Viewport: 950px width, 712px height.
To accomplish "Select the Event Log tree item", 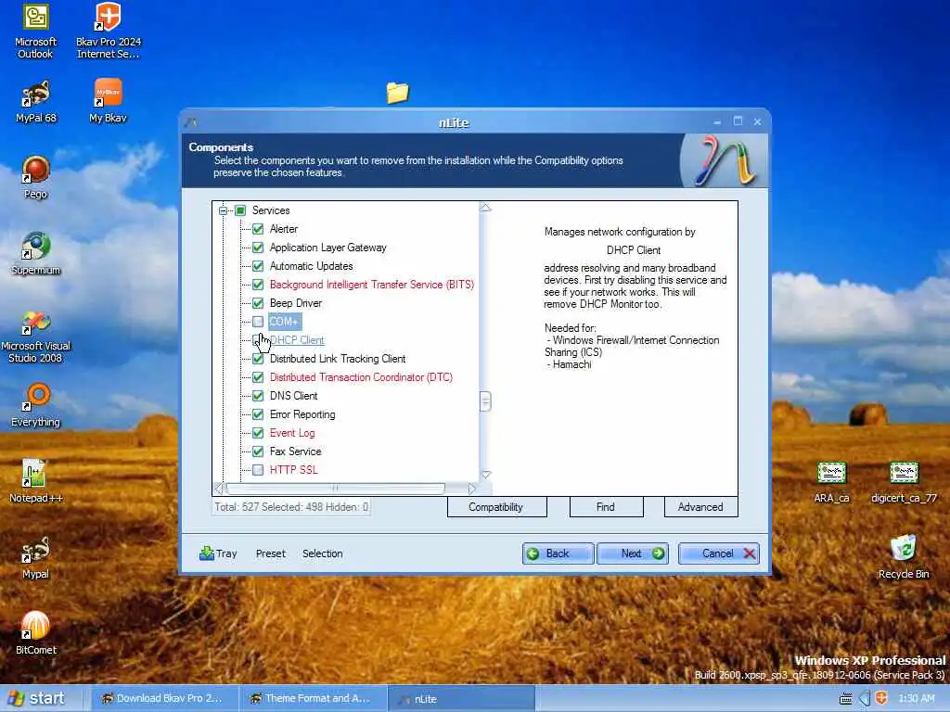I will click(292, 433).
